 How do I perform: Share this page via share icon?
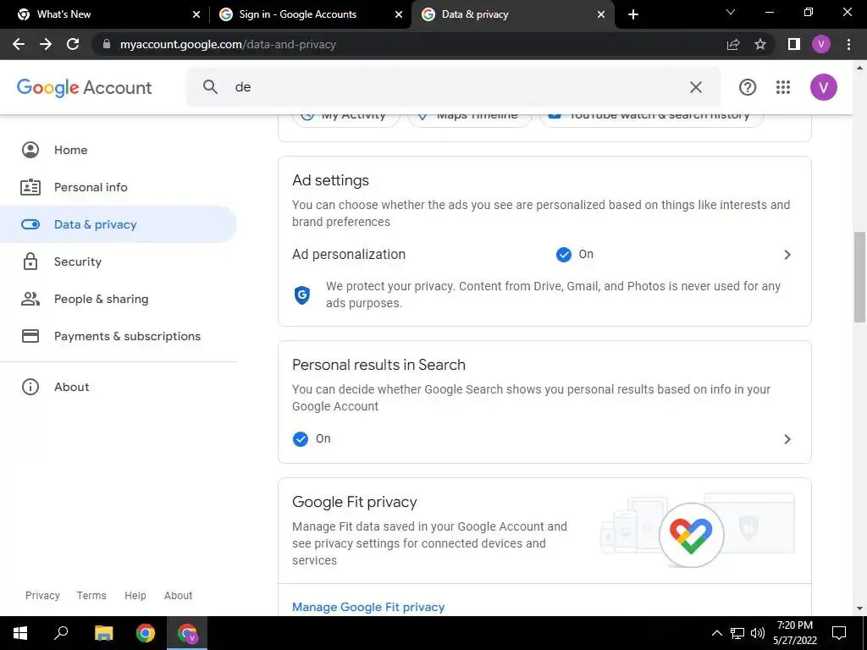tap(733, 44)
